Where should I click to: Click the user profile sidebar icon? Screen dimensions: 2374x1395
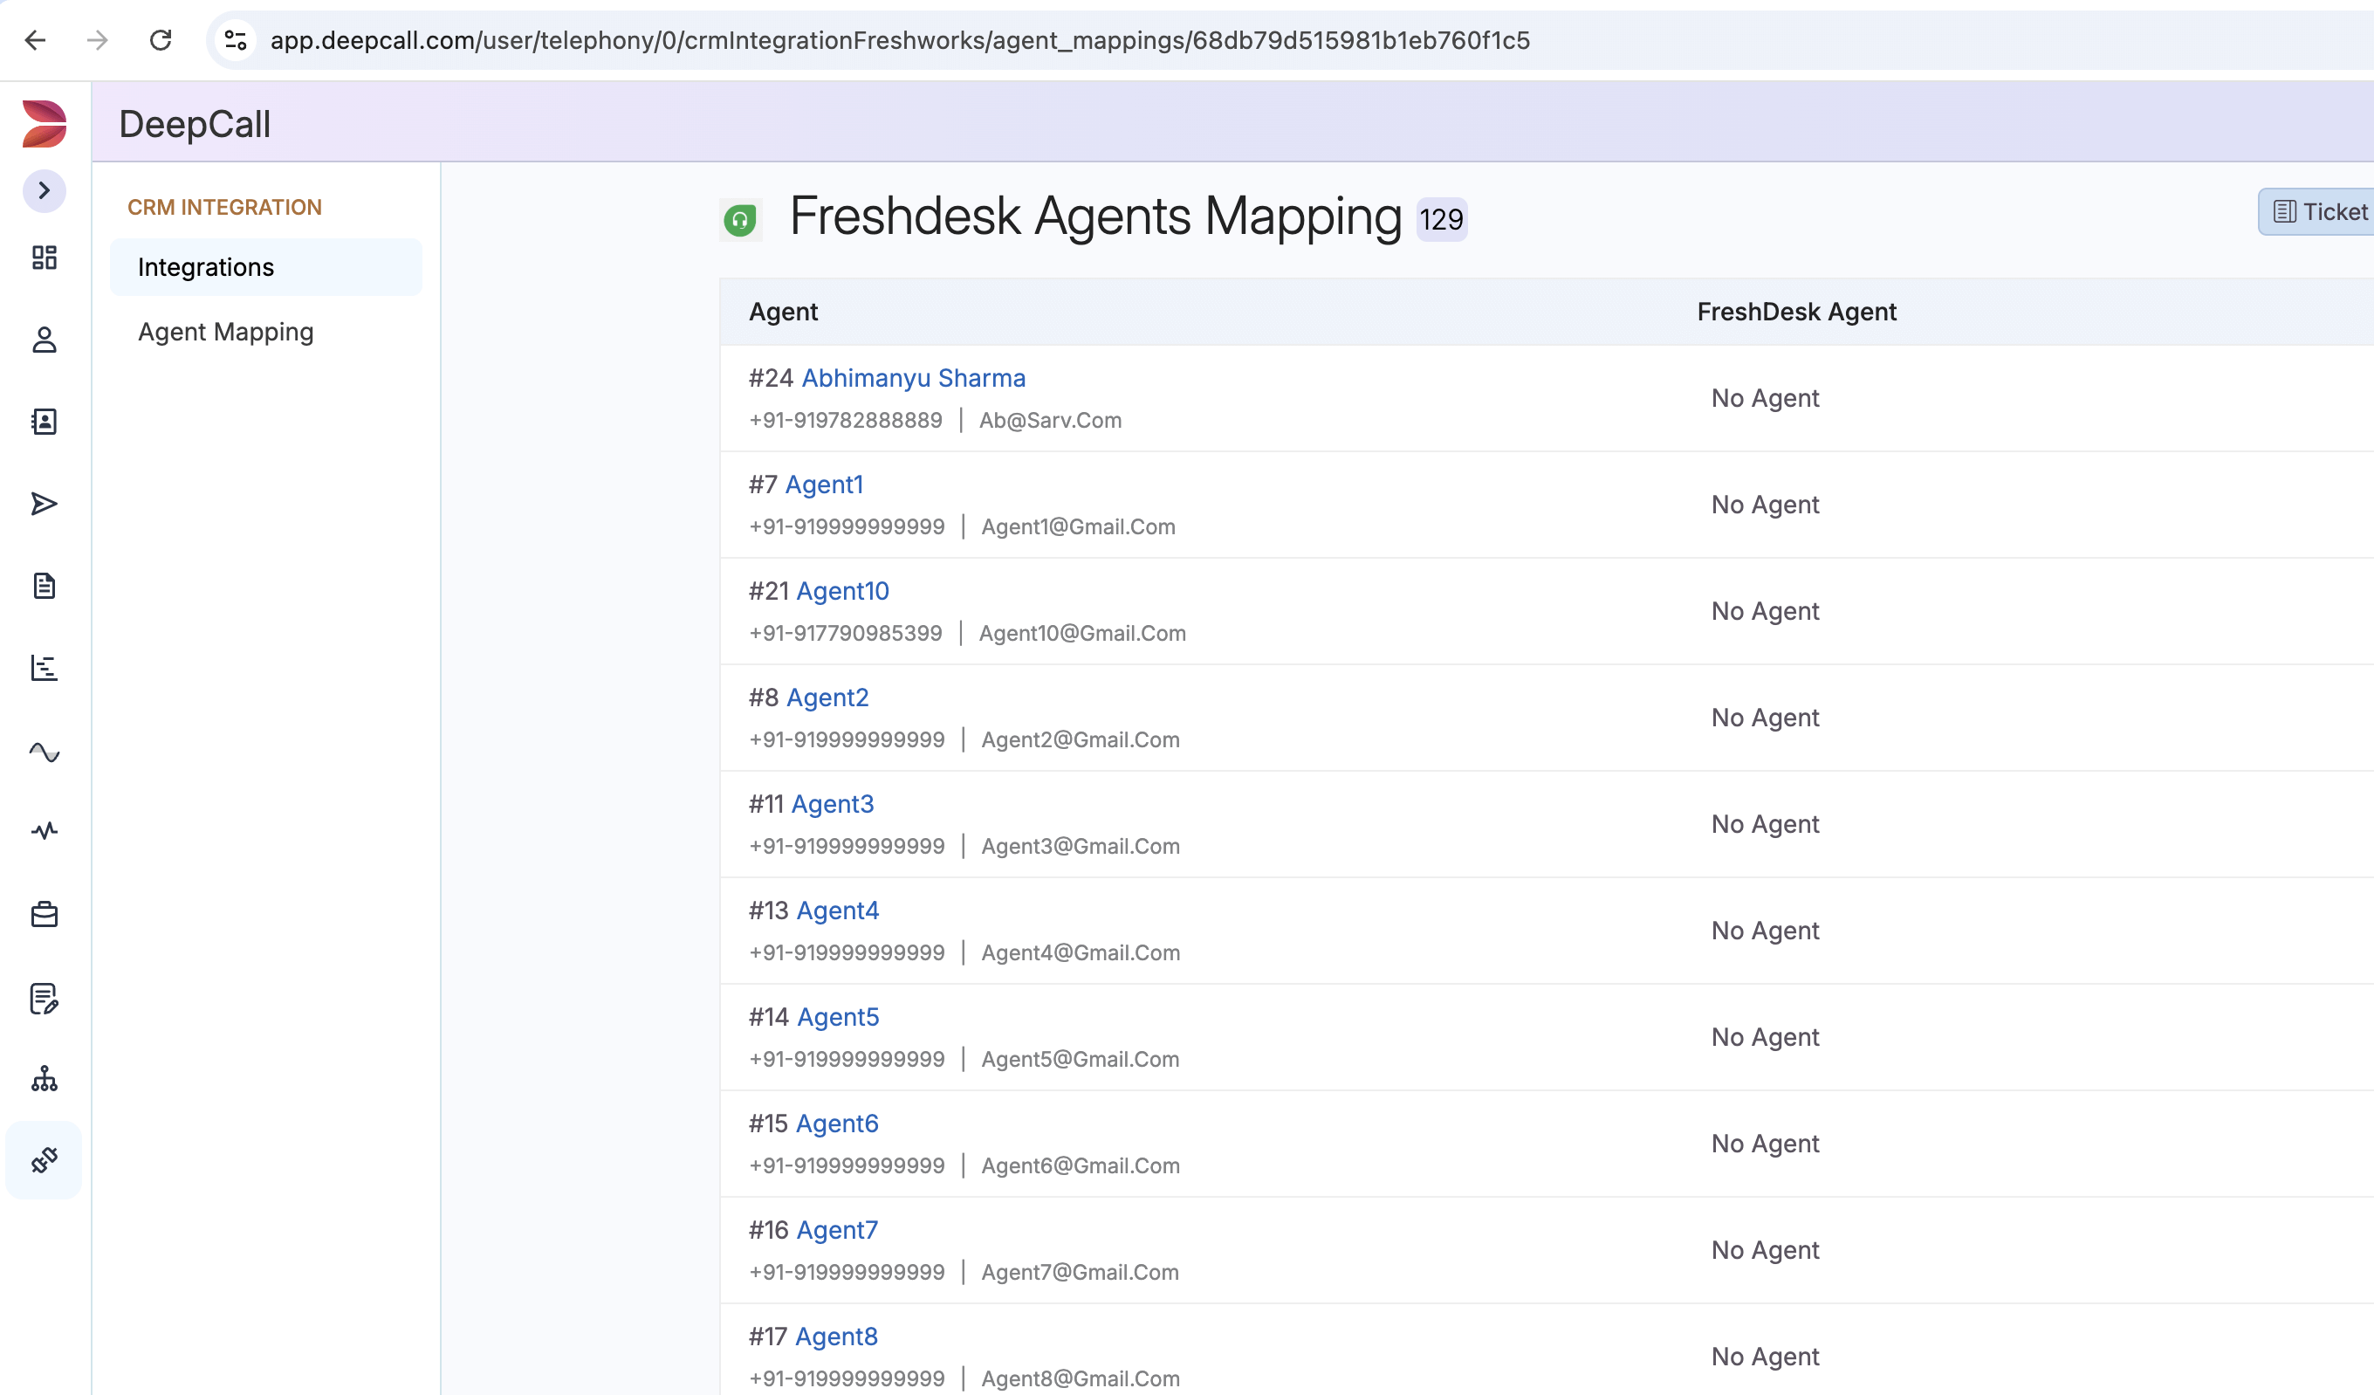point(44,340)
